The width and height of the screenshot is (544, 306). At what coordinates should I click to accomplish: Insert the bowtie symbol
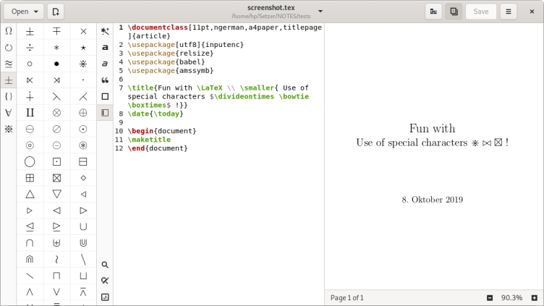[x=30, y=80]
